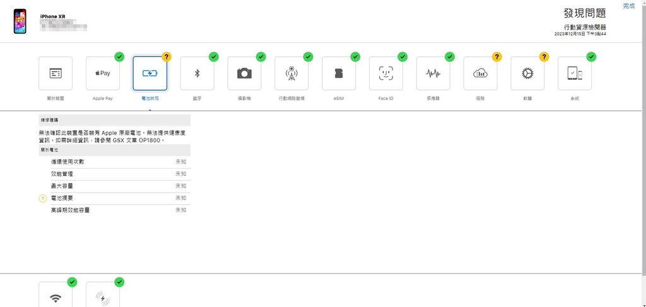The width and height of the screenshot is (646, 307).
Task: Click the yellow question badge on 軟體
Action: 544,57
